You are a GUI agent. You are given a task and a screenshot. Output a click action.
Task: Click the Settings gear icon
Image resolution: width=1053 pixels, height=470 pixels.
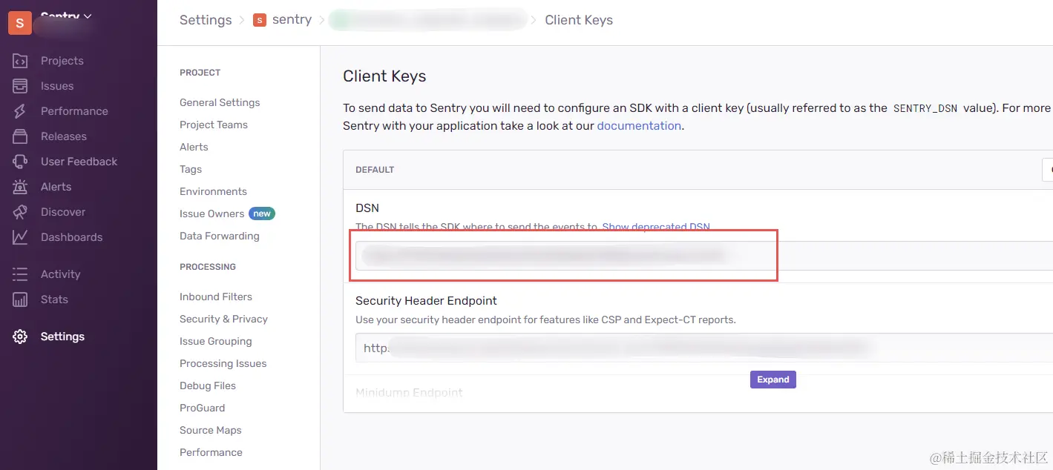pos(20,337)
